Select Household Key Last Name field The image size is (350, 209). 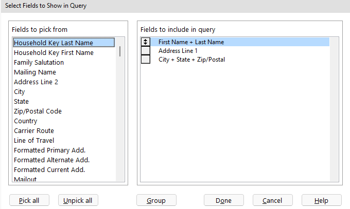(54, 43)
